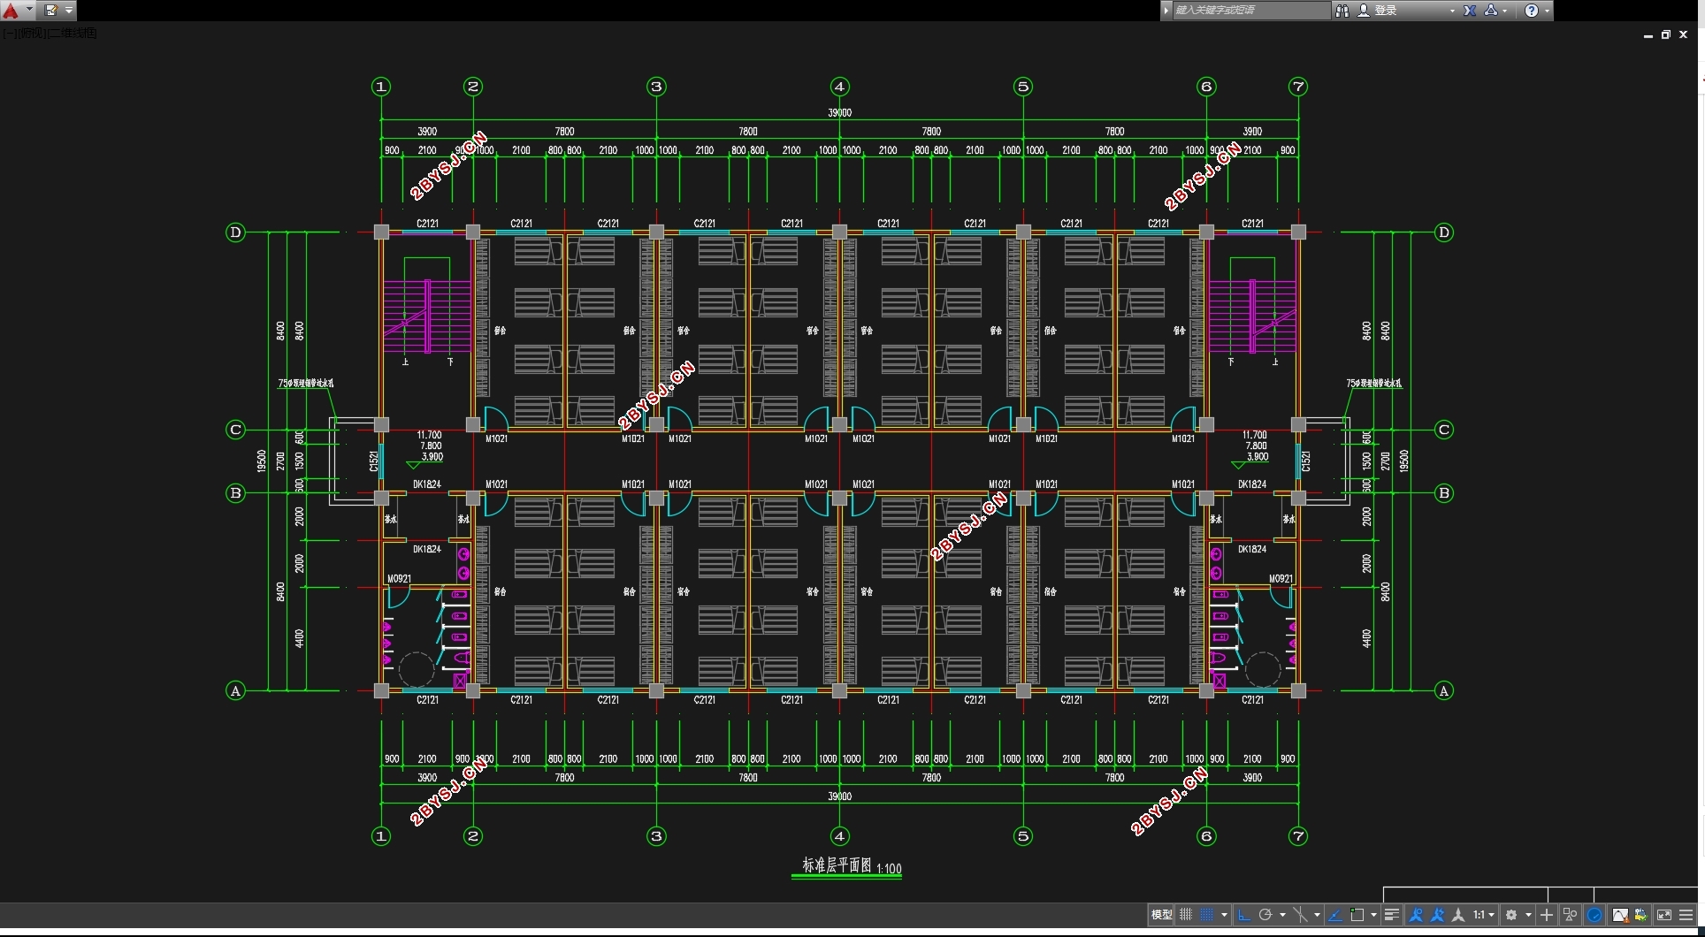The height and width of the screenshot is (937, 1705).
Task: Click the top-left stair 上 label
Action: tap(406, 362)
